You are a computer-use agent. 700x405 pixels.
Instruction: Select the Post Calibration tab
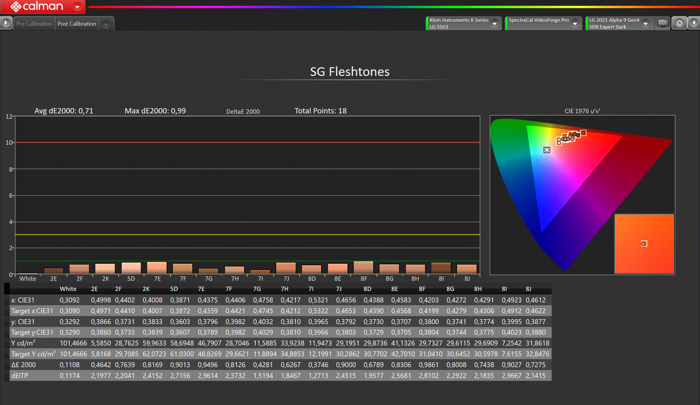pyautogui.click(x=77, y=24)
